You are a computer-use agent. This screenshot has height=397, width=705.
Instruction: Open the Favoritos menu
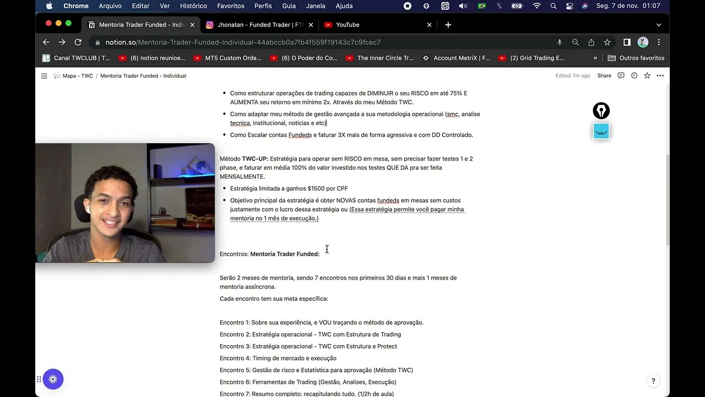(231, 6)
